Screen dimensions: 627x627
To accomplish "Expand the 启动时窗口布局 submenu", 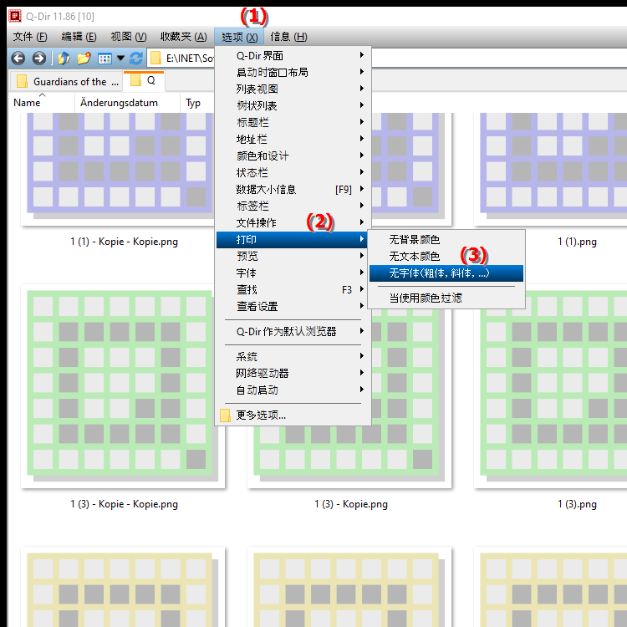I will [293, 72].
